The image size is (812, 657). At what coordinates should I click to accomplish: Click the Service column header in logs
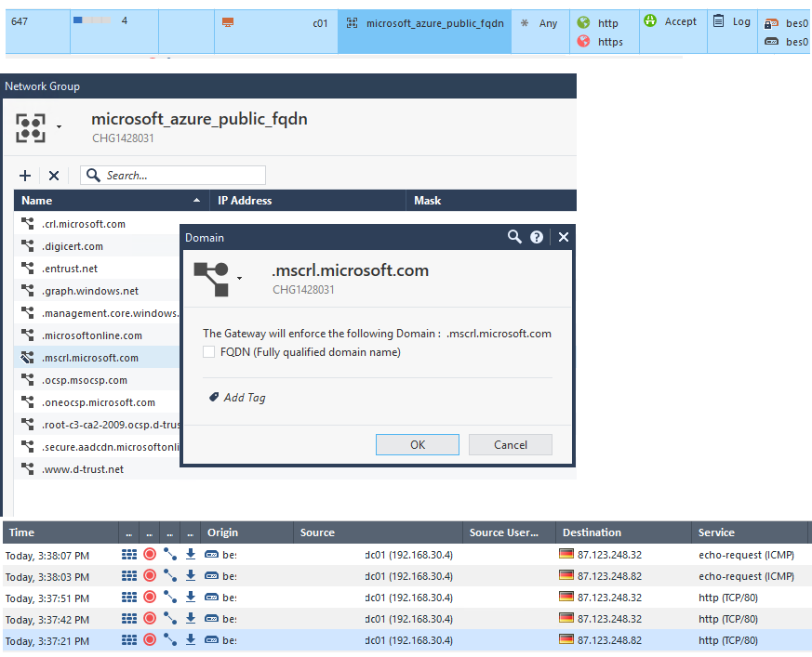coord(750,532)
